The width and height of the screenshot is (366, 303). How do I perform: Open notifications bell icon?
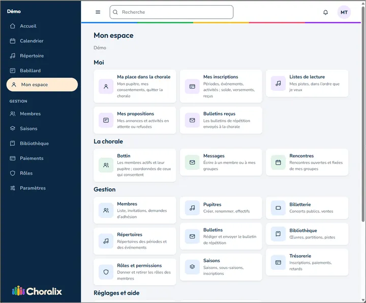click(325, 12)
